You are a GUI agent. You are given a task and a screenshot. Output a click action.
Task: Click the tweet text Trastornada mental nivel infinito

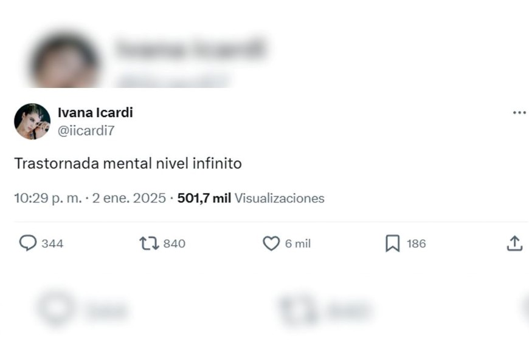(x=128, y=164)
